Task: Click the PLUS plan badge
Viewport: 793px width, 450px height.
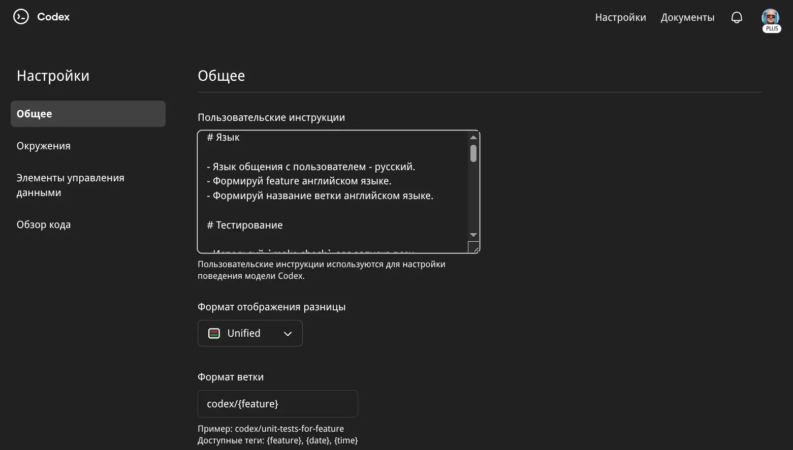Action: [772, 29]
